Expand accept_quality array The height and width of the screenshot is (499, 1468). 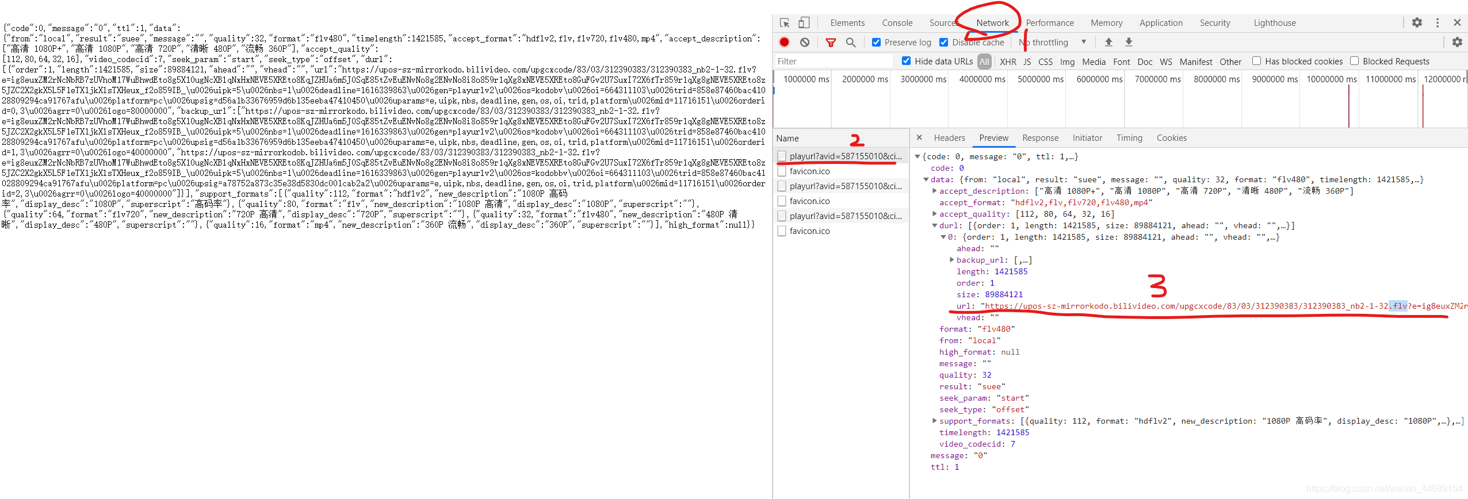tap(935, 214)
